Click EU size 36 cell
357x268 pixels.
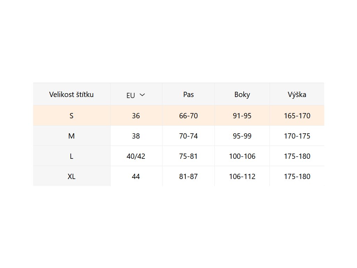pos(136,116)
